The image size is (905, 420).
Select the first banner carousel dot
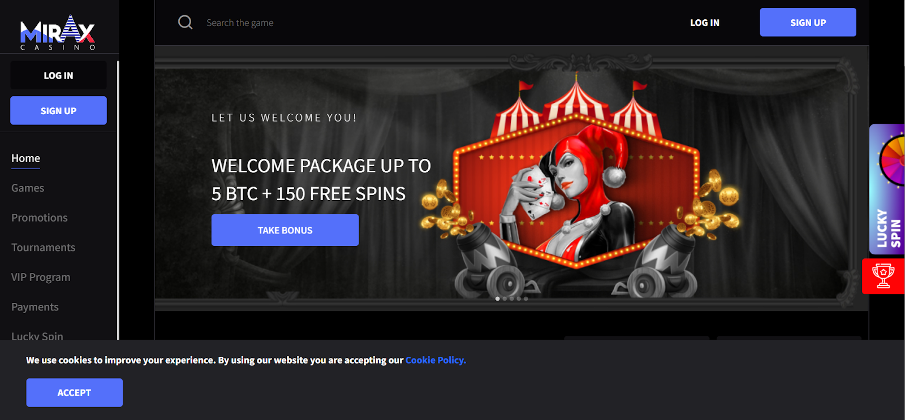coord(498,298)
